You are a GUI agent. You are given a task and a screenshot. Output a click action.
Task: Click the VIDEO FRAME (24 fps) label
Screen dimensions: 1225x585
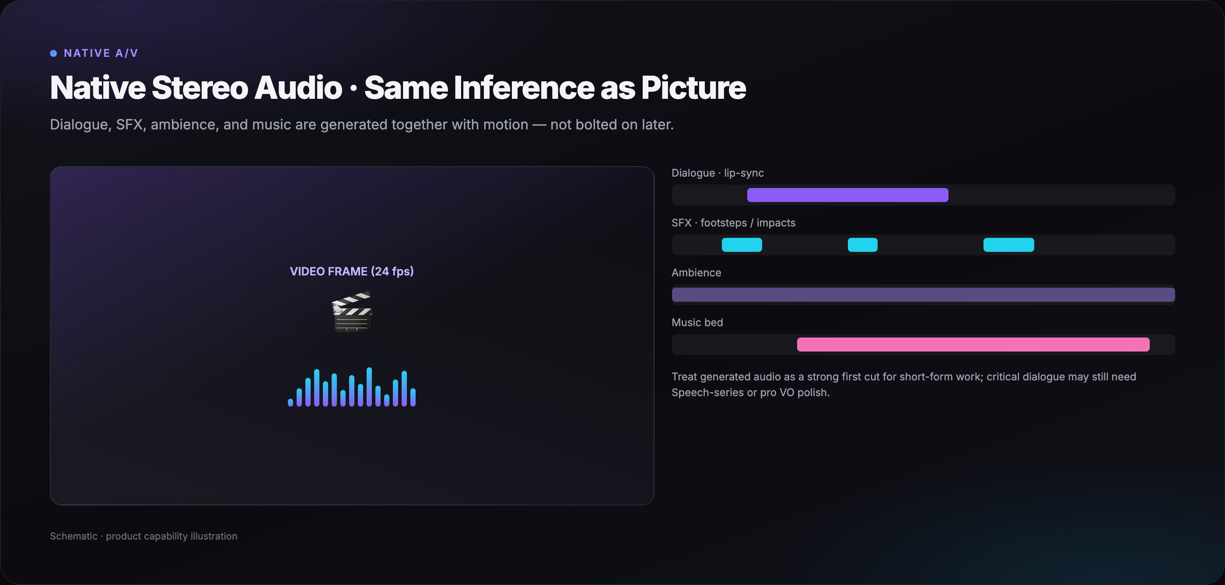click(352, 272)
